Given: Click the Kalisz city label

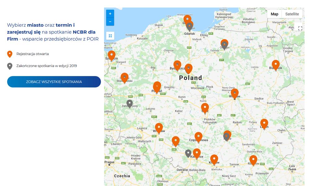Looking at the screenshot, I should pyautogui.click(x=179, y=111).
